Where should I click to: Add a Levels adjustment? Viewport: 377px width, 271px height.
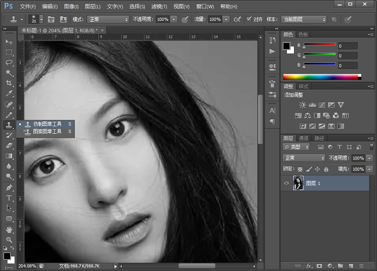pos(312,105)
